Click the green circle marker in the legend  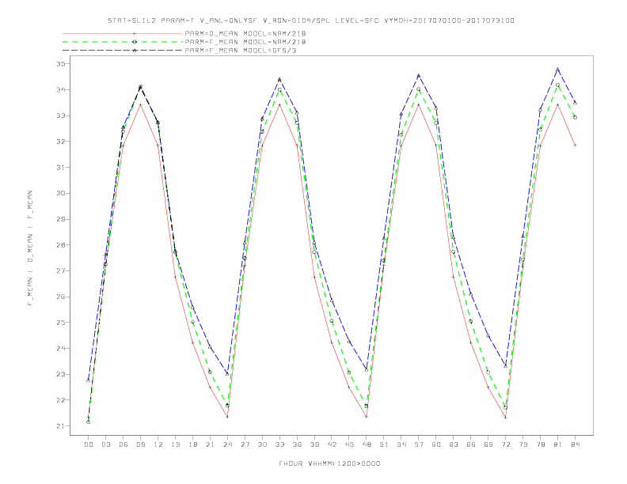pyautogui.click(x=135, y=42)
